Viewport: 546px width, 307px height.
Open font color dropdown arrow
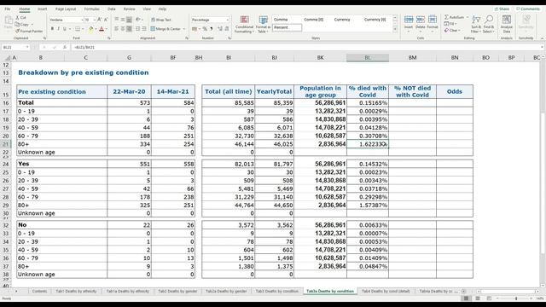(106, 29)
